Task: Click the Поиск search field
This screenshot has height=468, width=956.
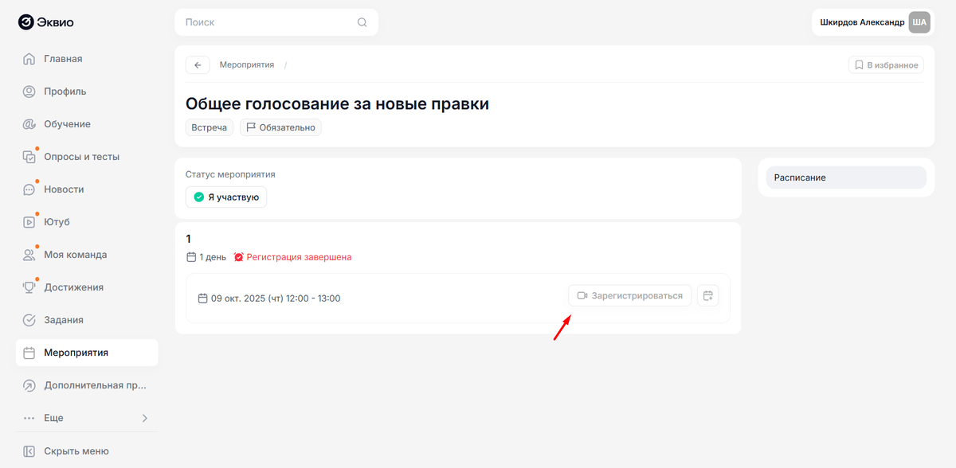Action: [276, 22]
